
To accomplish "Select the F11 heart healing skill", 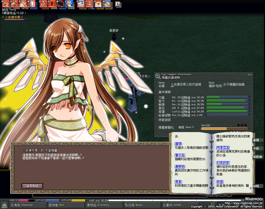I will (98, 4).
